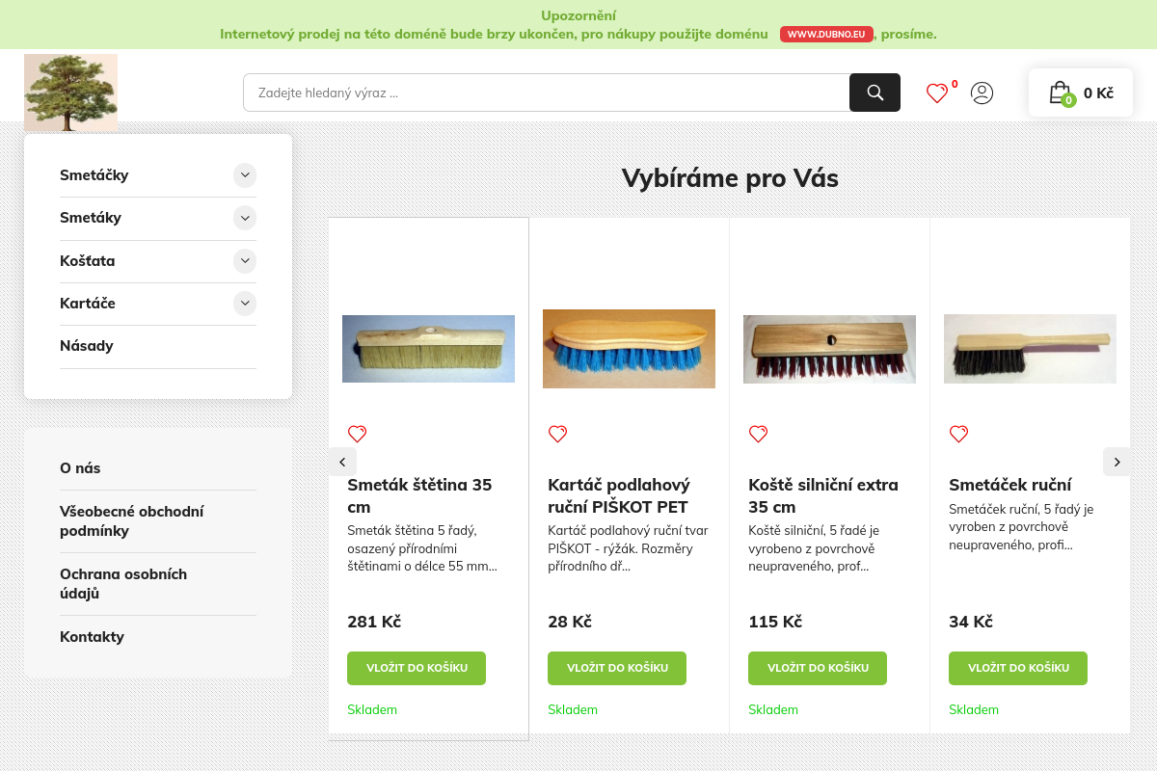Click the tree logo image
This screenshot has height=771, width=1157.
[x=70, y=93]
